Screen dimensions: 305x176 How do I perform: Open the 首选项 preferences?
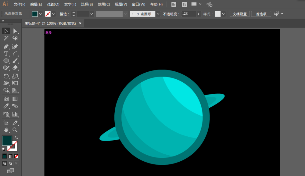pos(261,14)
